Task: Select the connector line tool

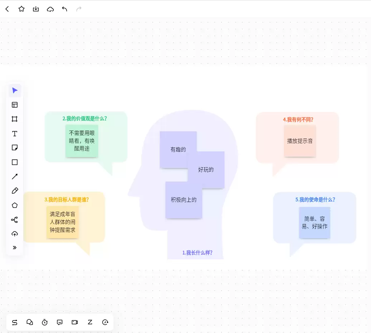Action: click(15, 177)
